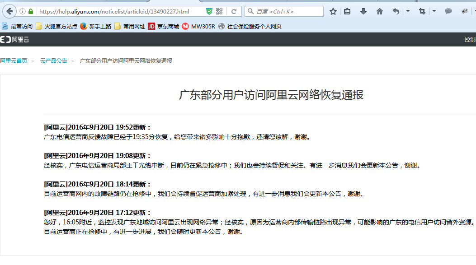Click the search magnifier icon
Screen dimensions: 476x265
250,12
